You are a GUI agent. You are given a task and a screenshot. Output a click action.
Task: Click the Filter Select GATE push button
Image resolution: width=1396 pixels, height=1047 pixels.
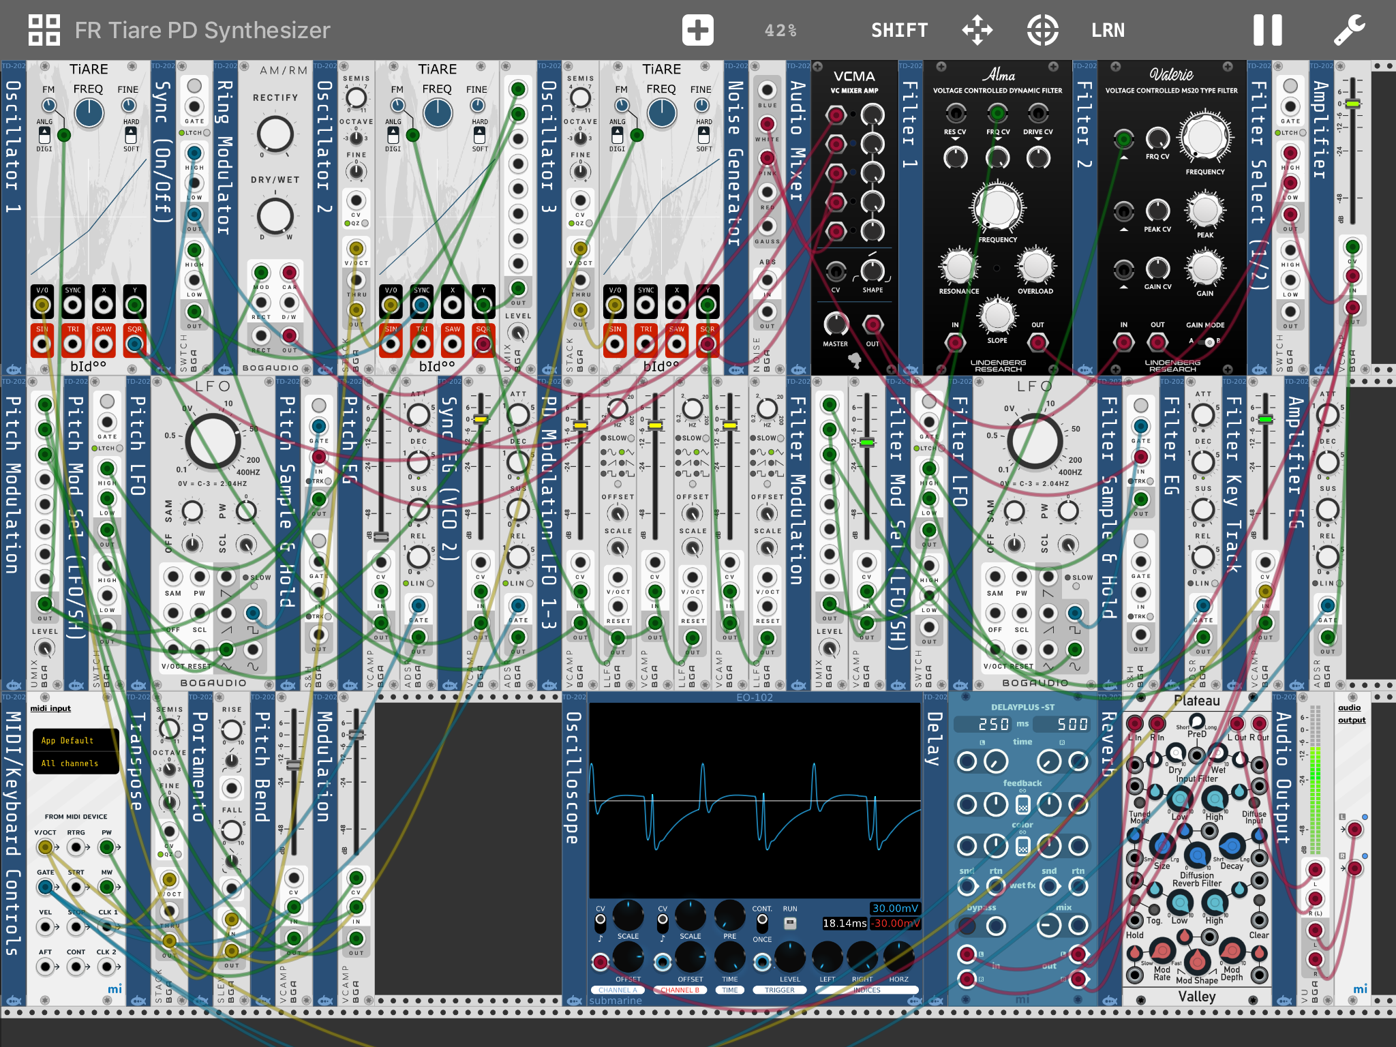1290,86
